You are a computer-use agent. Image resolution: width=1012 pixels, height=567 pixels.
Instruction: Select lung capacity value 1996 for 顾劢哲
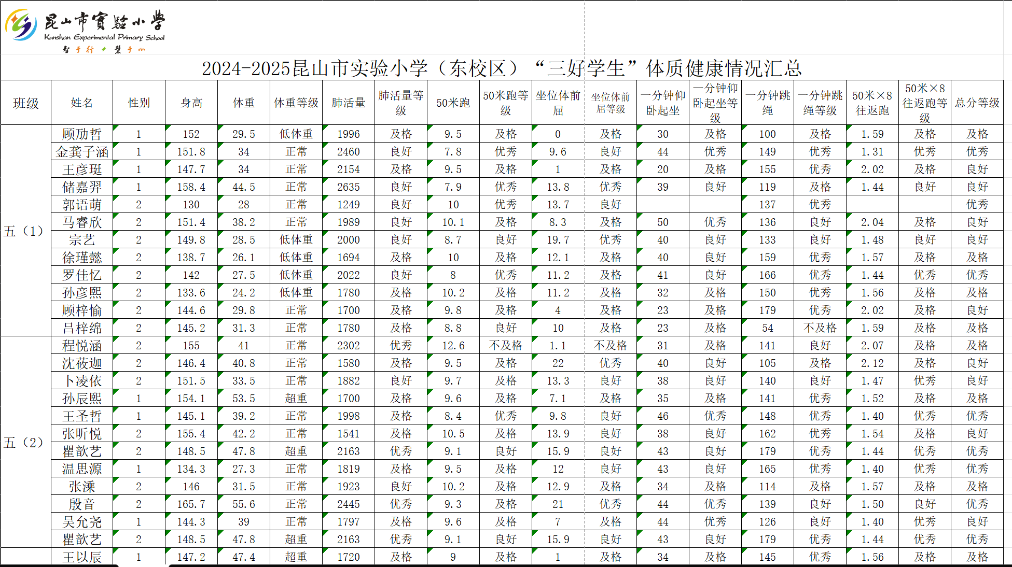(x=349, y=134)
